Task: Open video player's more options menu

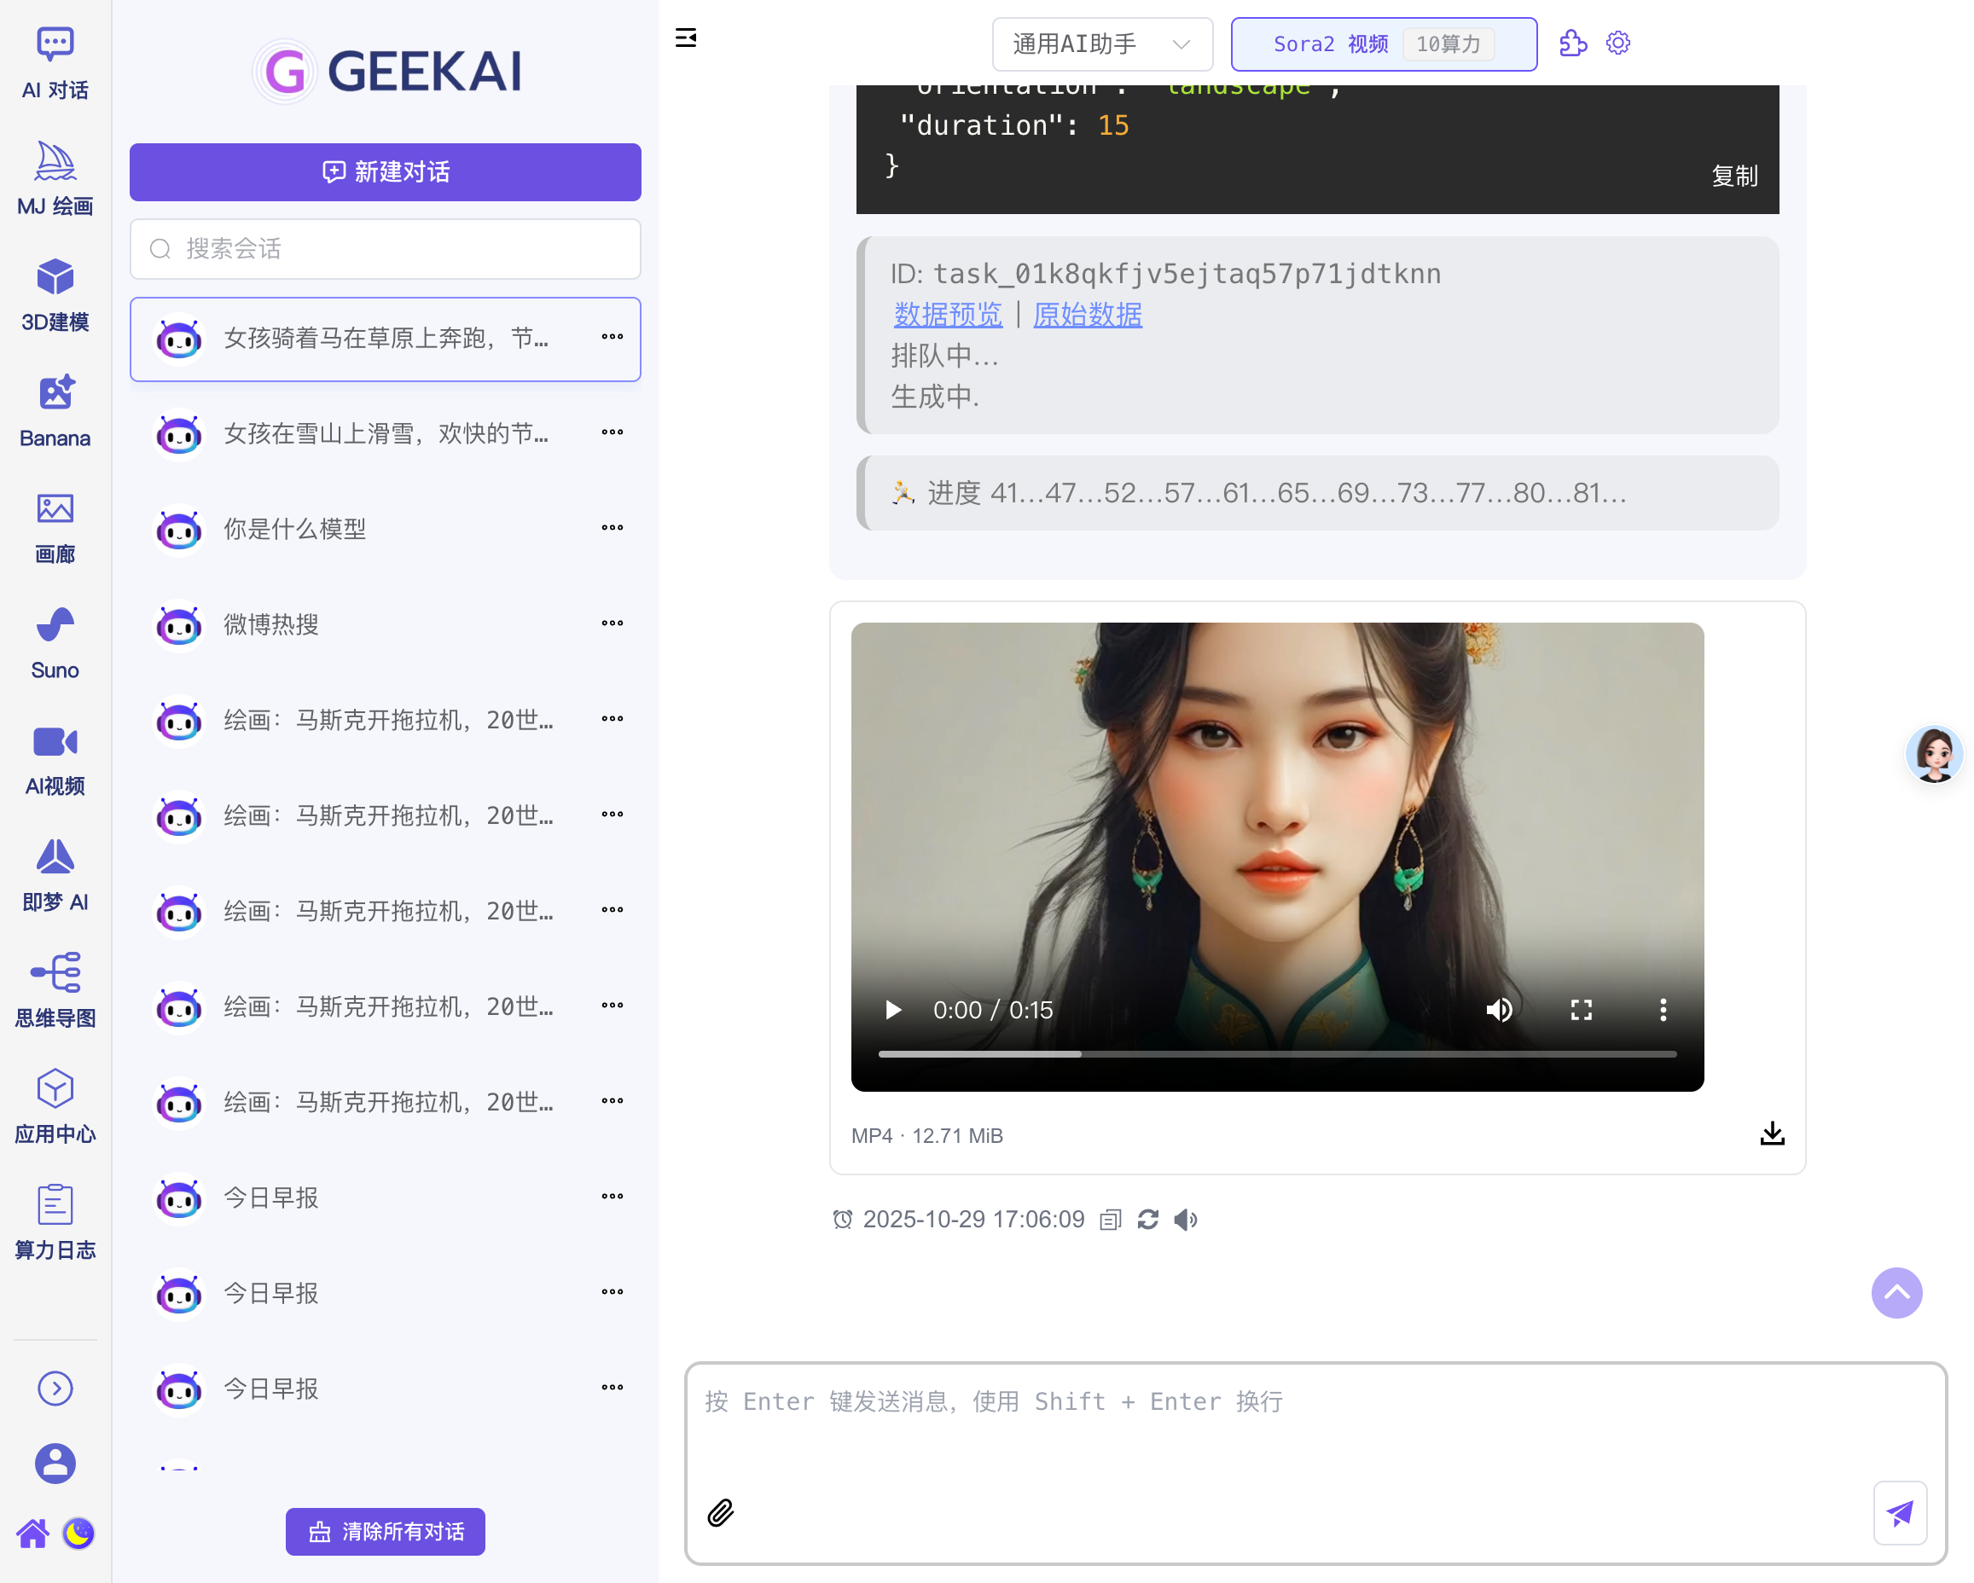Action: pyautogui.click(x=1663, y=1010)
